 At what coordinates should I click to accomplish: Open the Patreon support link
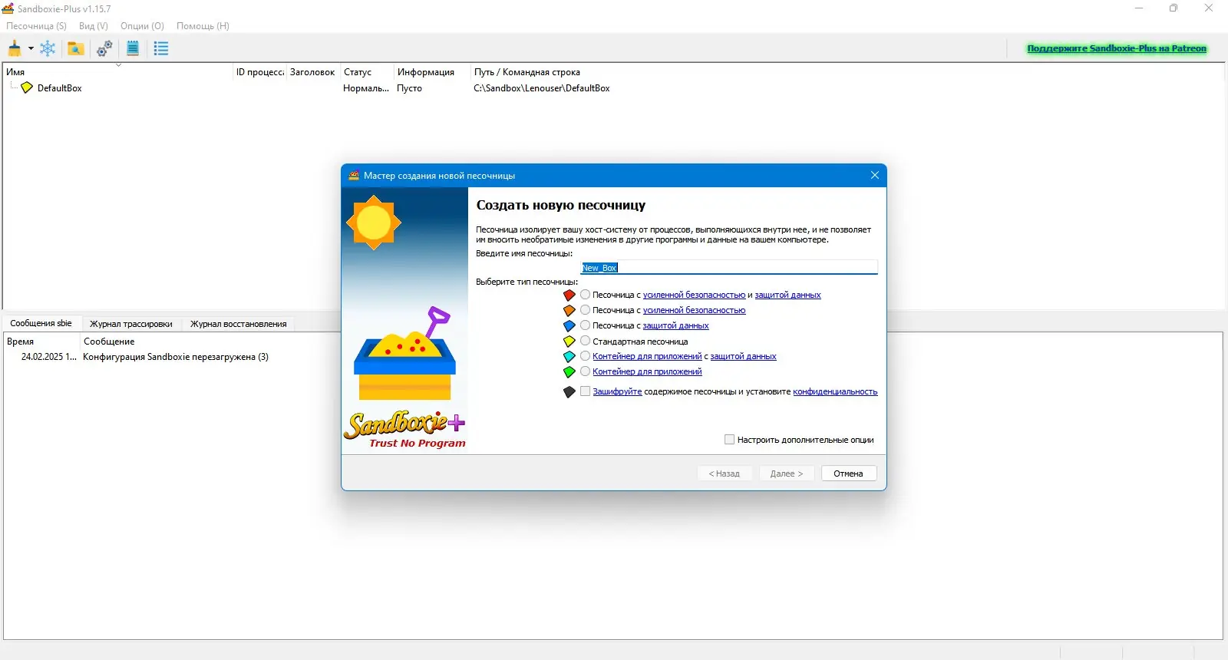click(1117, 48)
